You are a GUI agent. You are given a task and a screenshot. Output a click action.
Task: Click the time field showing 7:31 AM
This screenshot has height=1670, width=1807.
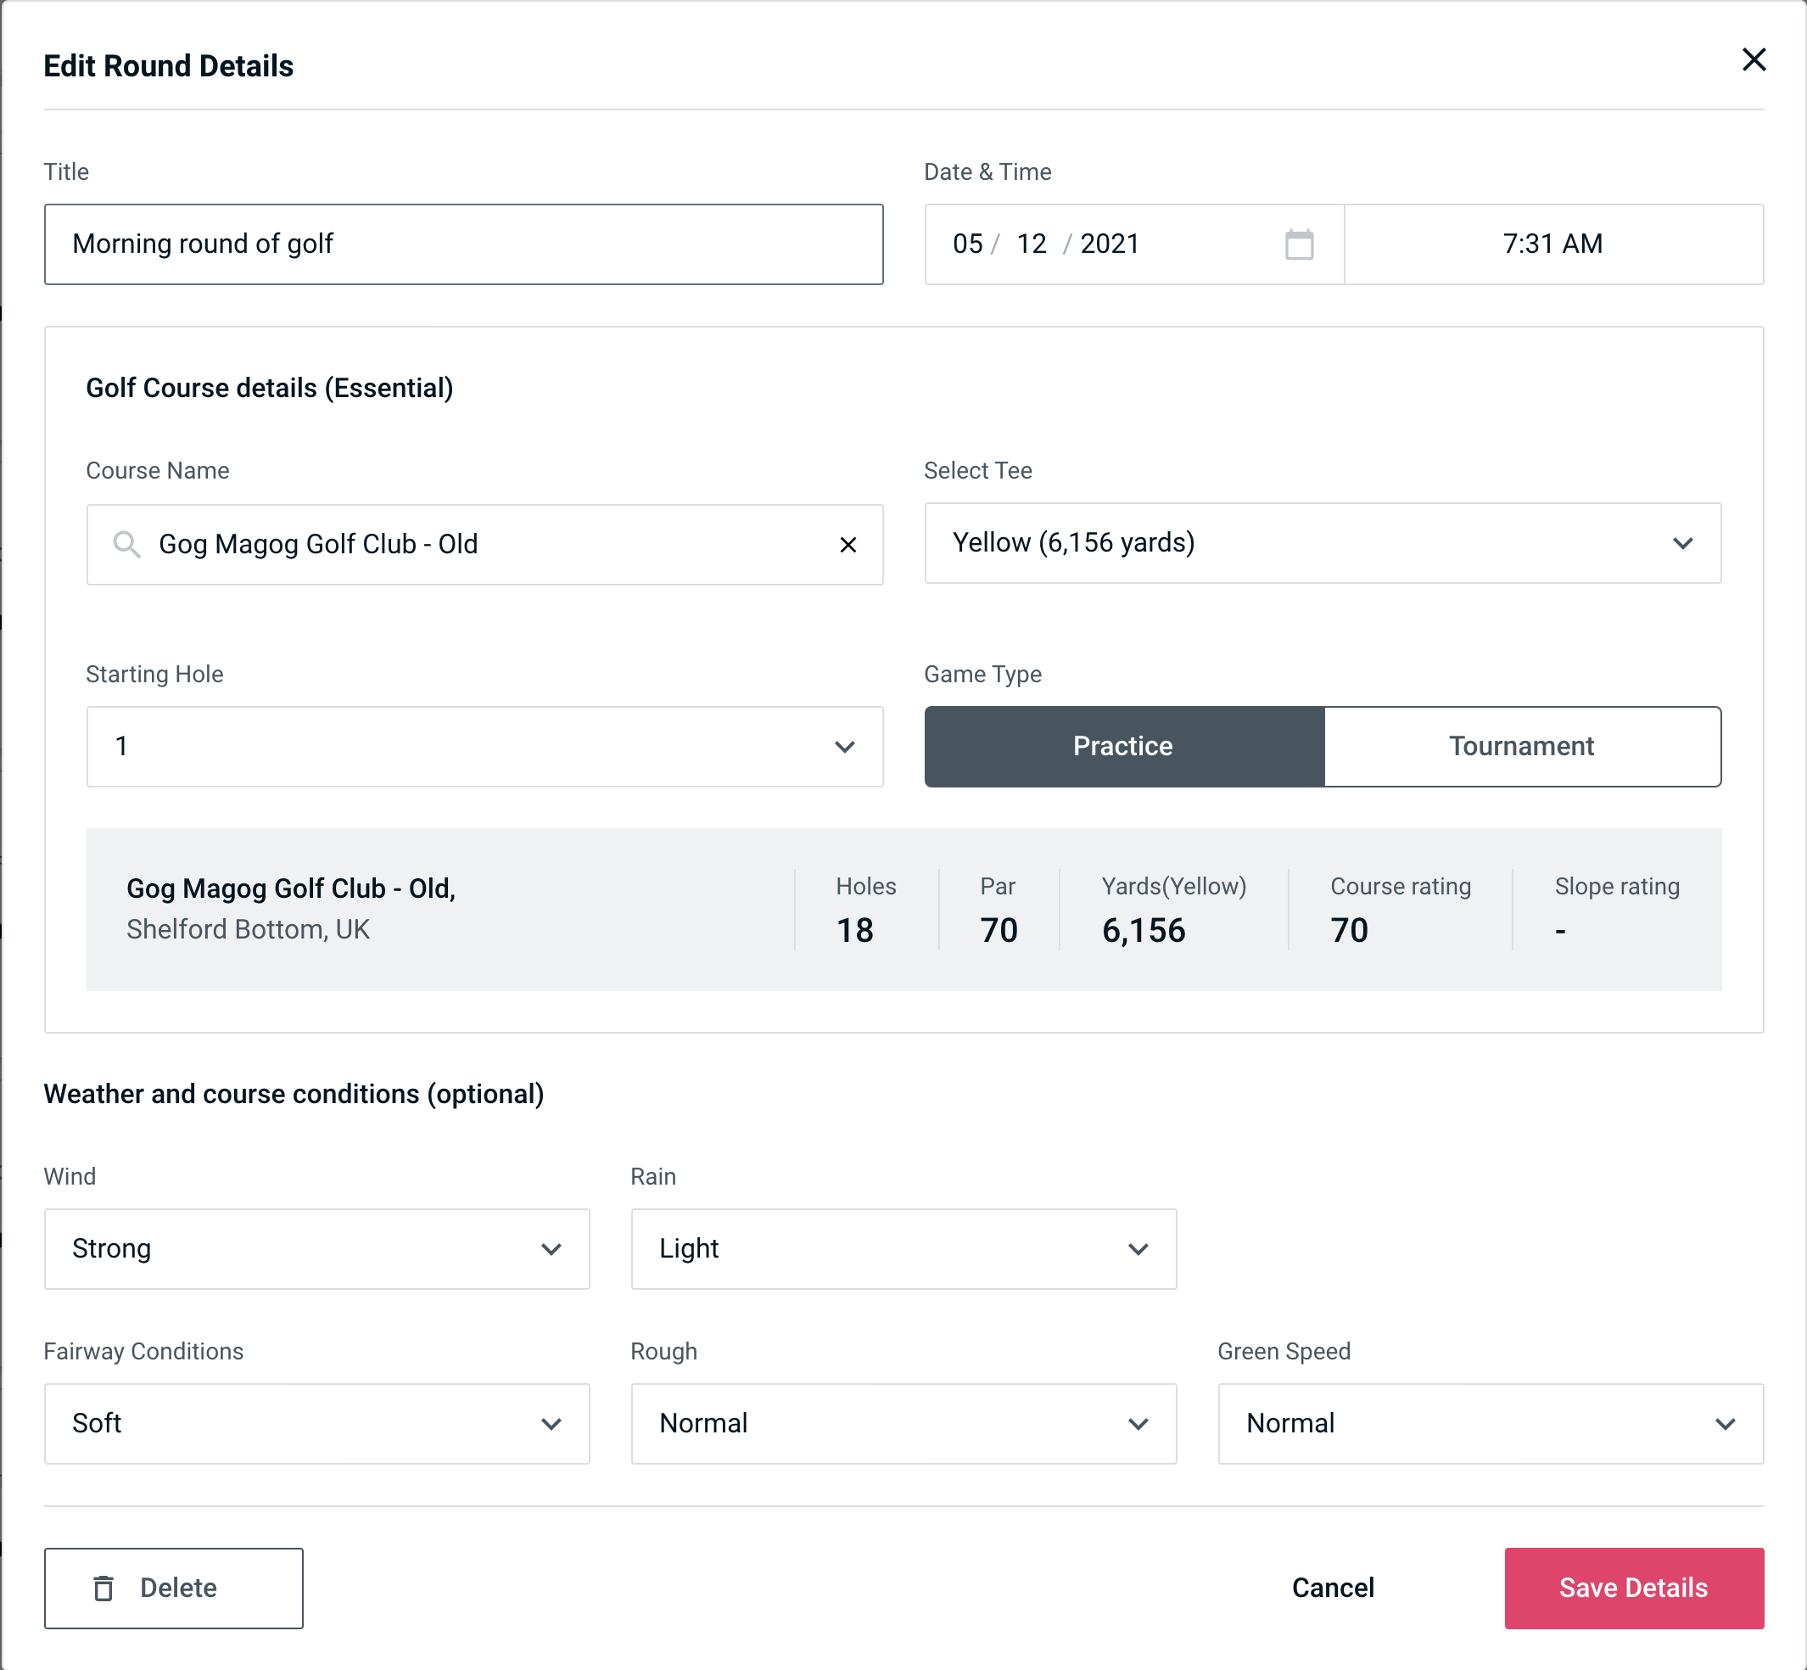pos(1552,244)
